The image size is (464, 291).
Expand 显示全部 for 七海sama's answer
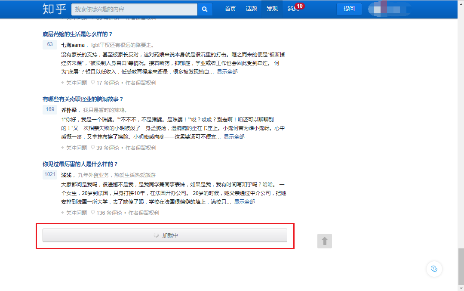point(227,72)
